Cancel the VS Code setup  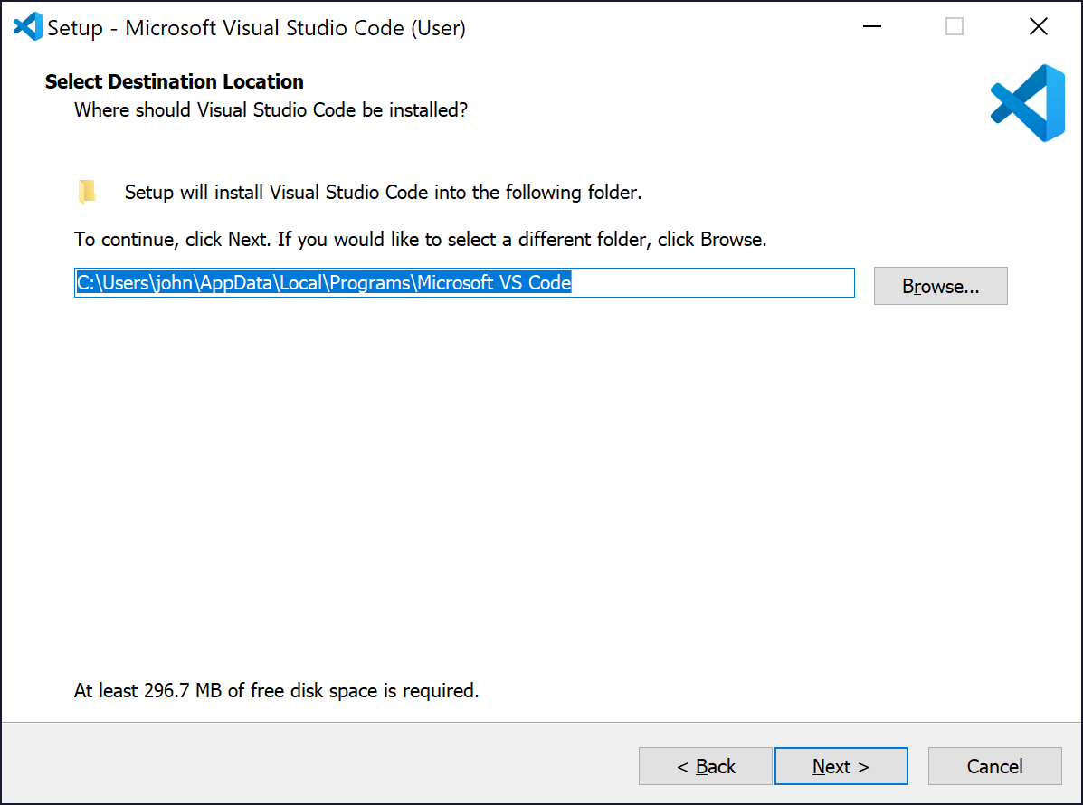pyautogui.click(x=994, y=765)
